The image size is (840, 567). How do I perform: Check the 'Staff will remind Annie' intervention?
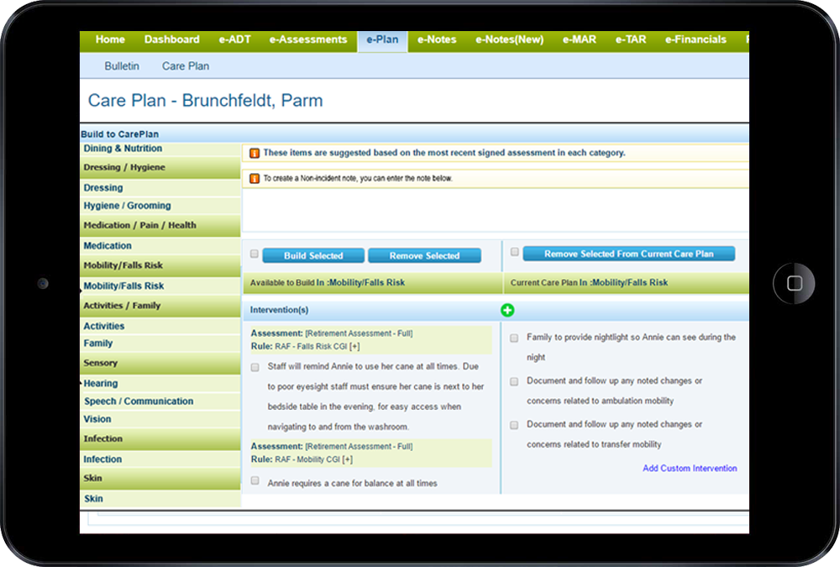coord(254,366)
